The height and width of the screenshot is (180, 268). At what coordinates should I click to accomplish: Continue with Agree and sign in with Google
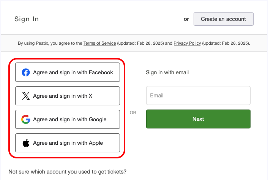coord(68,119)
